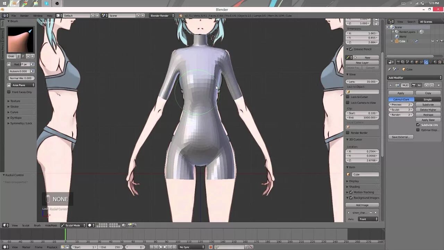
Task: Open the screen layout browse icon
Action: click(x=59, y=16)
